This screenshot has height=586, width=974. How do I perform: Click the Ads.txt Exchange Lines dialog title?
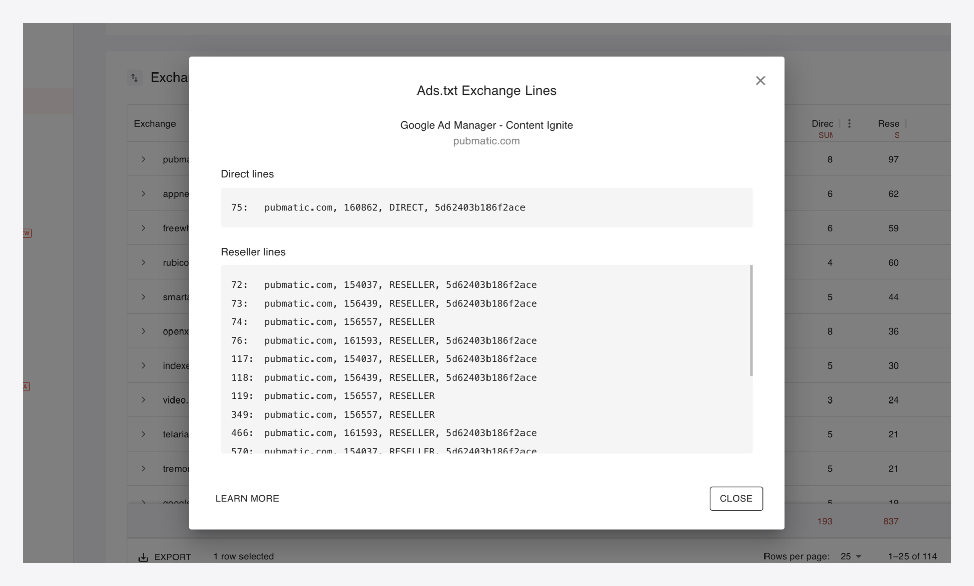click(486, 90)
